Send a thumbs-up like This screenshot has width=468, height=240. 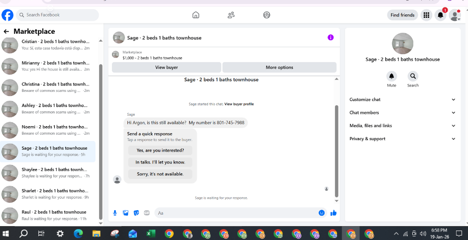pos(334,213)
